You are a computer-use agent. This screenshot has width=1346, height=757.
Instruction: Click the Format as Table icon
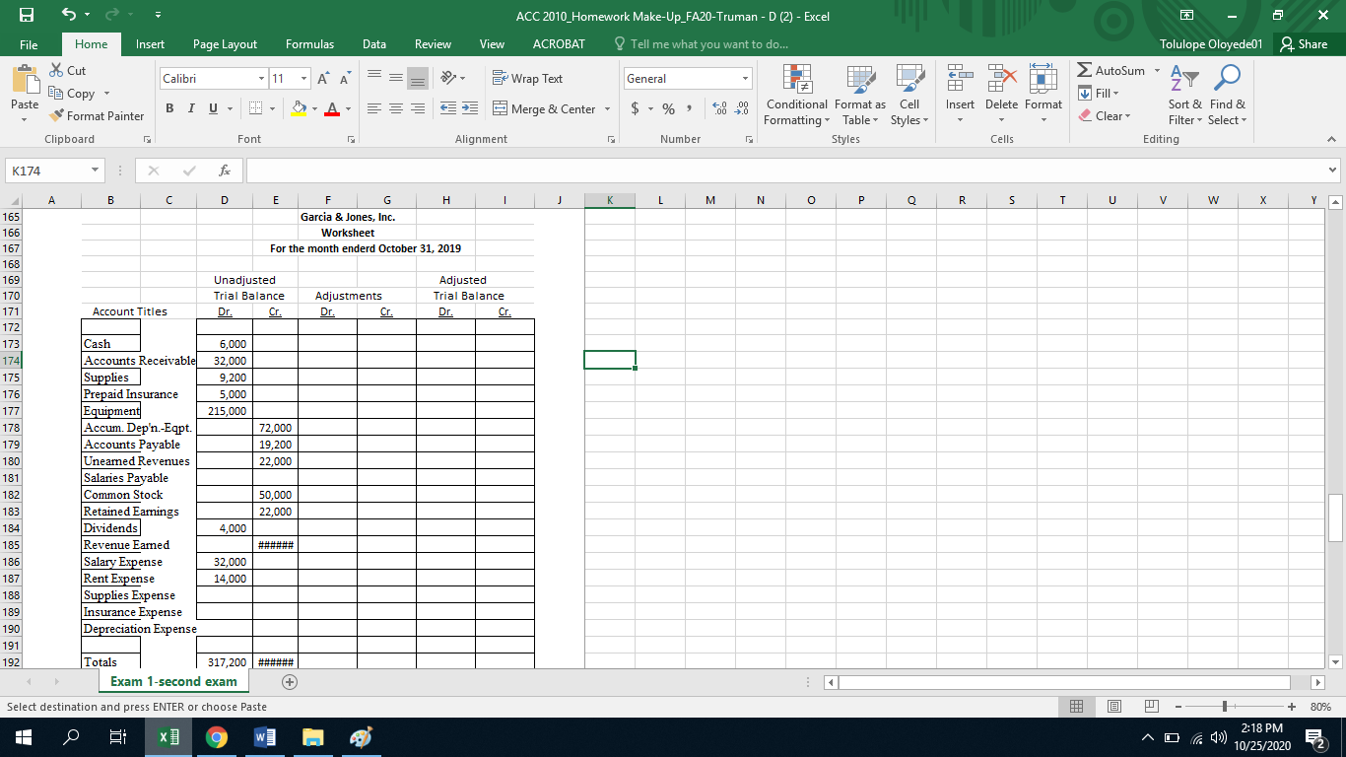859,81
